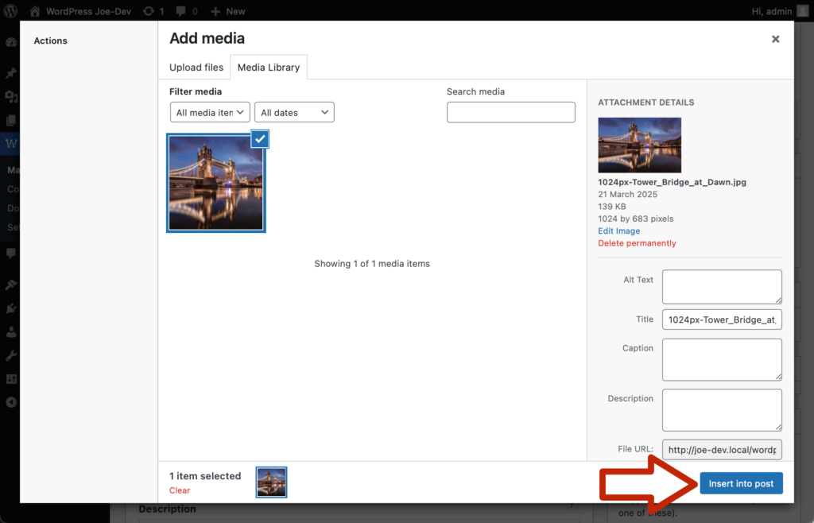Click the Edit Image link
The image size is (814, 523).
click(618, 231)
